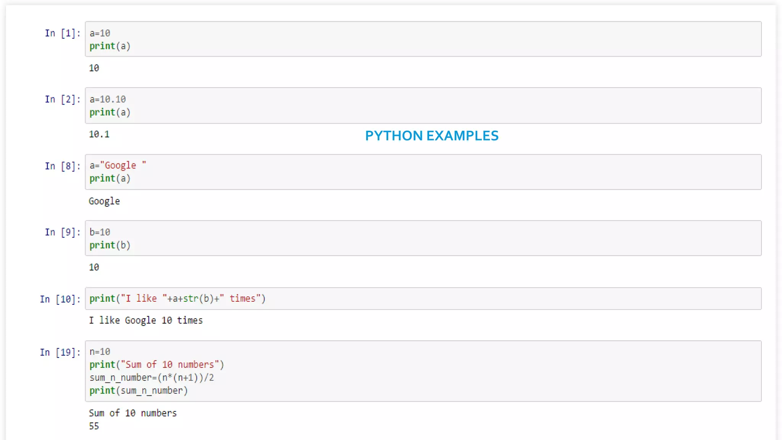This screenshot has height=440, width=782.
Task: Click the print("Sum of 10 numbers") line
Action: click(x=157, y=365)
